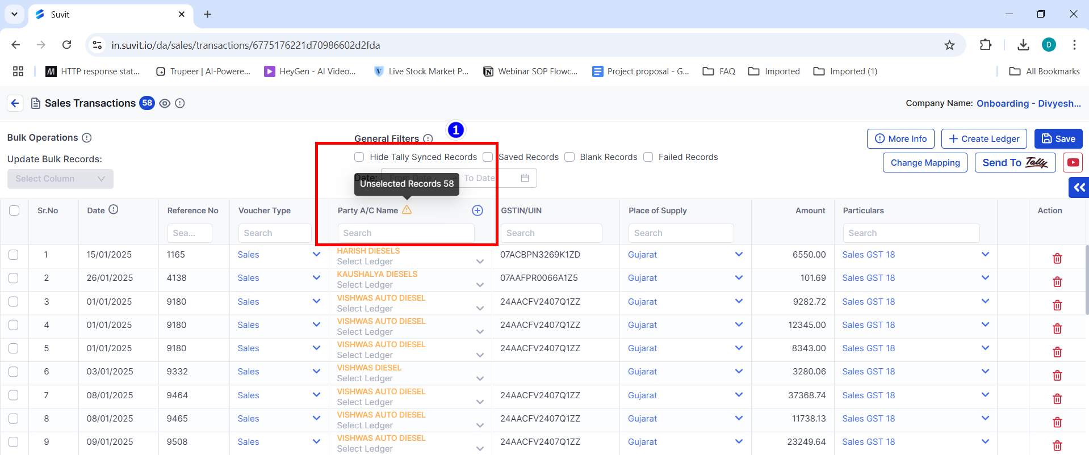The height and width of the screenshot is (455, 1089).
Task: Delete the row with reference 9464
Action: coord(1057,399)
